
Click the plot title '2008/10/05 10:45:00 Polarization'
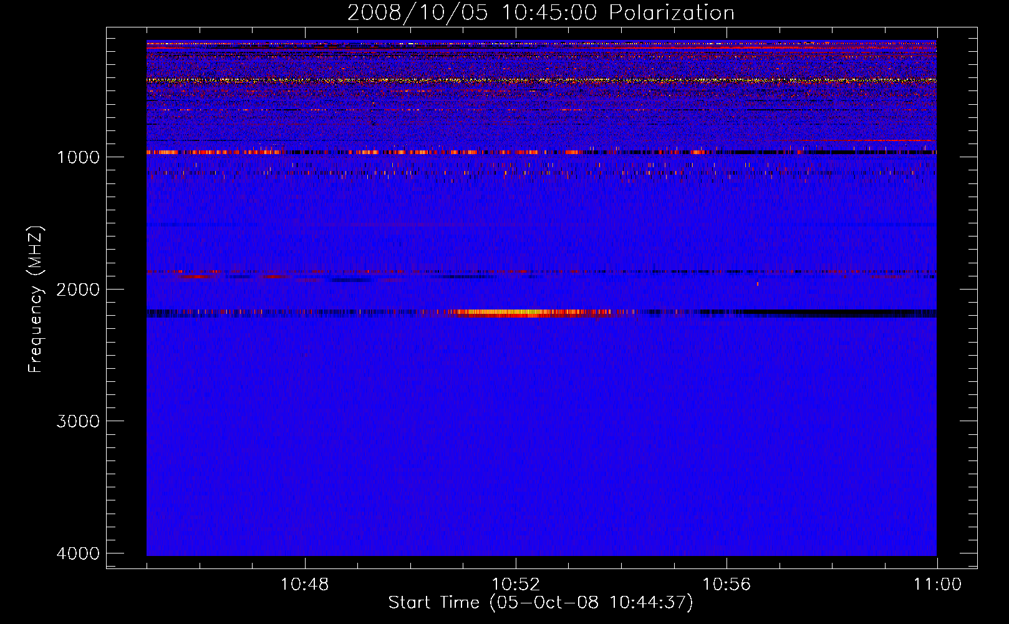click(541, 12)
